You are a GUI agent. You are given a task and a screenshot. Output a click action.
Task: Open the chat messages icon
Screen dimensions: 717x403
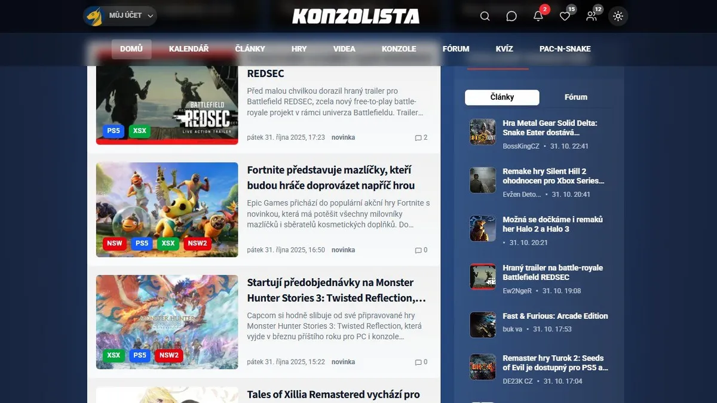click(511, 16)
